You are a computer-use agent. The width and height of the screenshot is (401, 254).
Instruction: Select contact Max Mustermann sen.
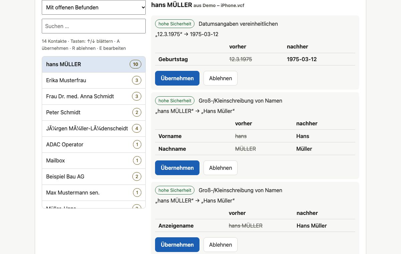[x=94, y=193]
